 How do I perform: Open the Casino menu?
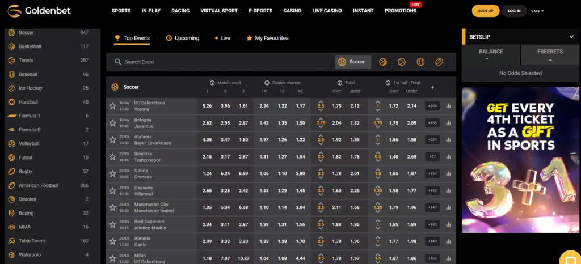tap(292, 11)
